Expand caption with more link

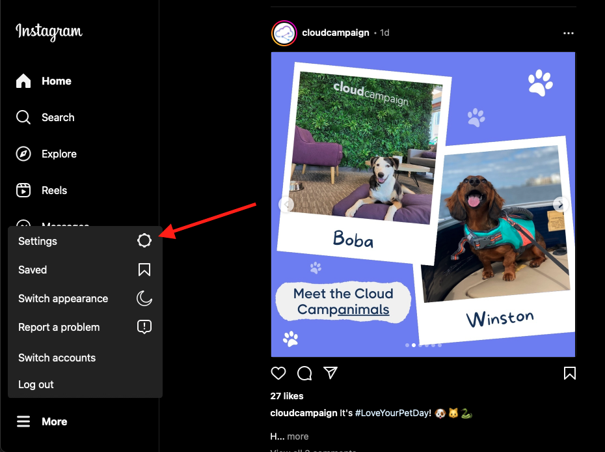[298, 436]
